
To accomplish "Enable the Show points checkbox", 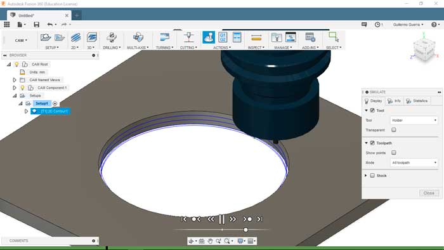I will click(394, 153).
